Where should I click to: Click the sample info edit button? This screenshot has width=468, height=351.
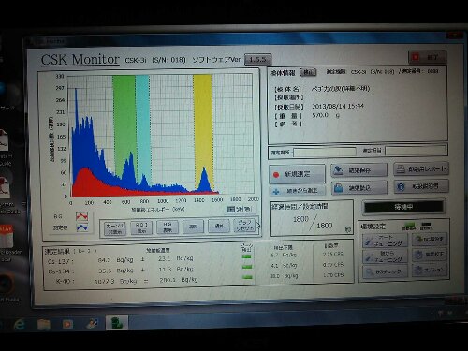pos(308,72)
